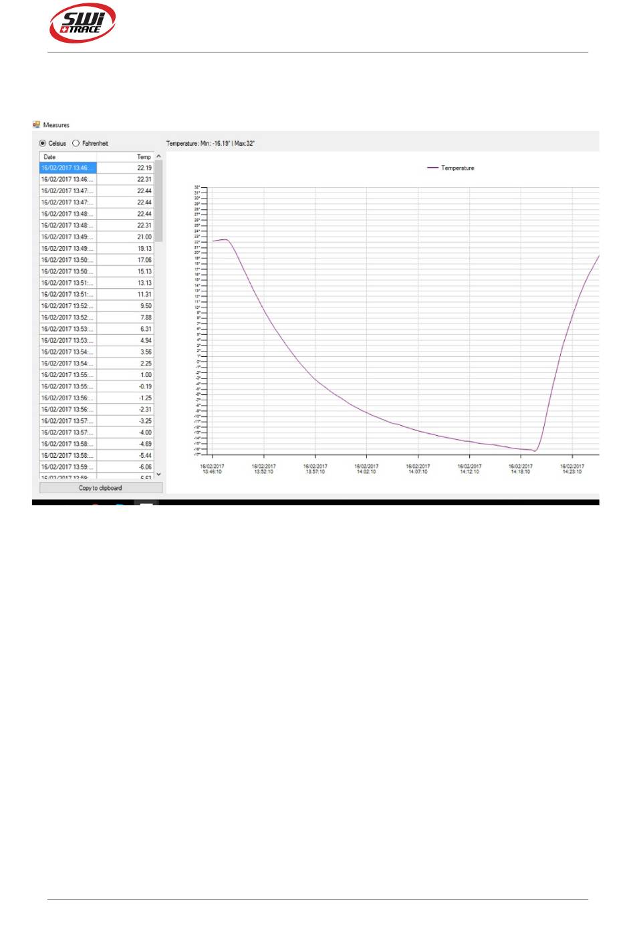Select the highlighted row with temp 22.19
Screen dimensions: 635x927
pos(96,168)
